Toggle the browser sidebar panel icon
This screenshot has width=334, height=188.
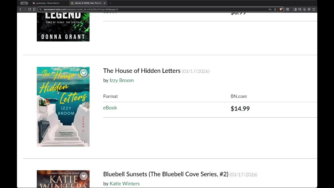pyautogui.click(x=295, y=9)
